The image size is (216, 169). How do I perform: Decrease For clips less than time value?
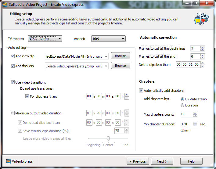127,98
